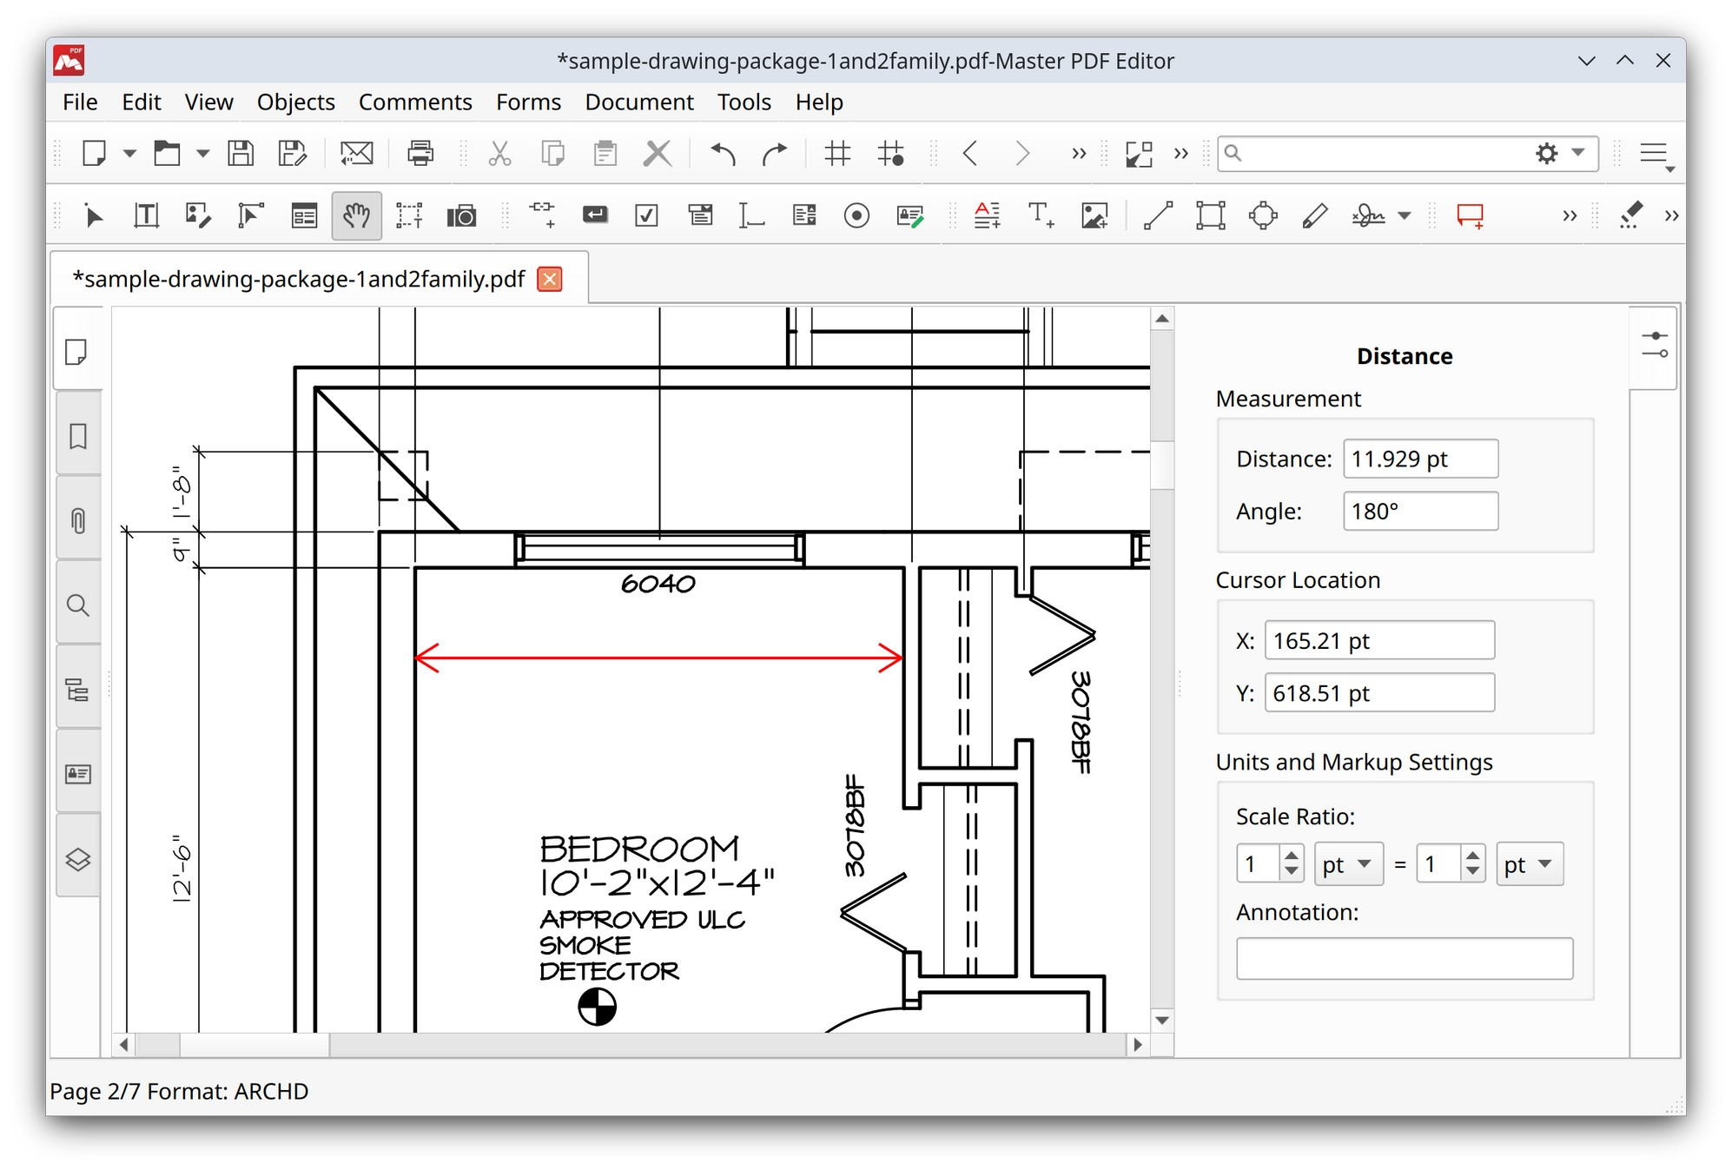Image resolution: width=1732 pixels, height=1170 pixels.
Task: Open the signature tool dropdown arrow
Action: (x=1405, y=216)
